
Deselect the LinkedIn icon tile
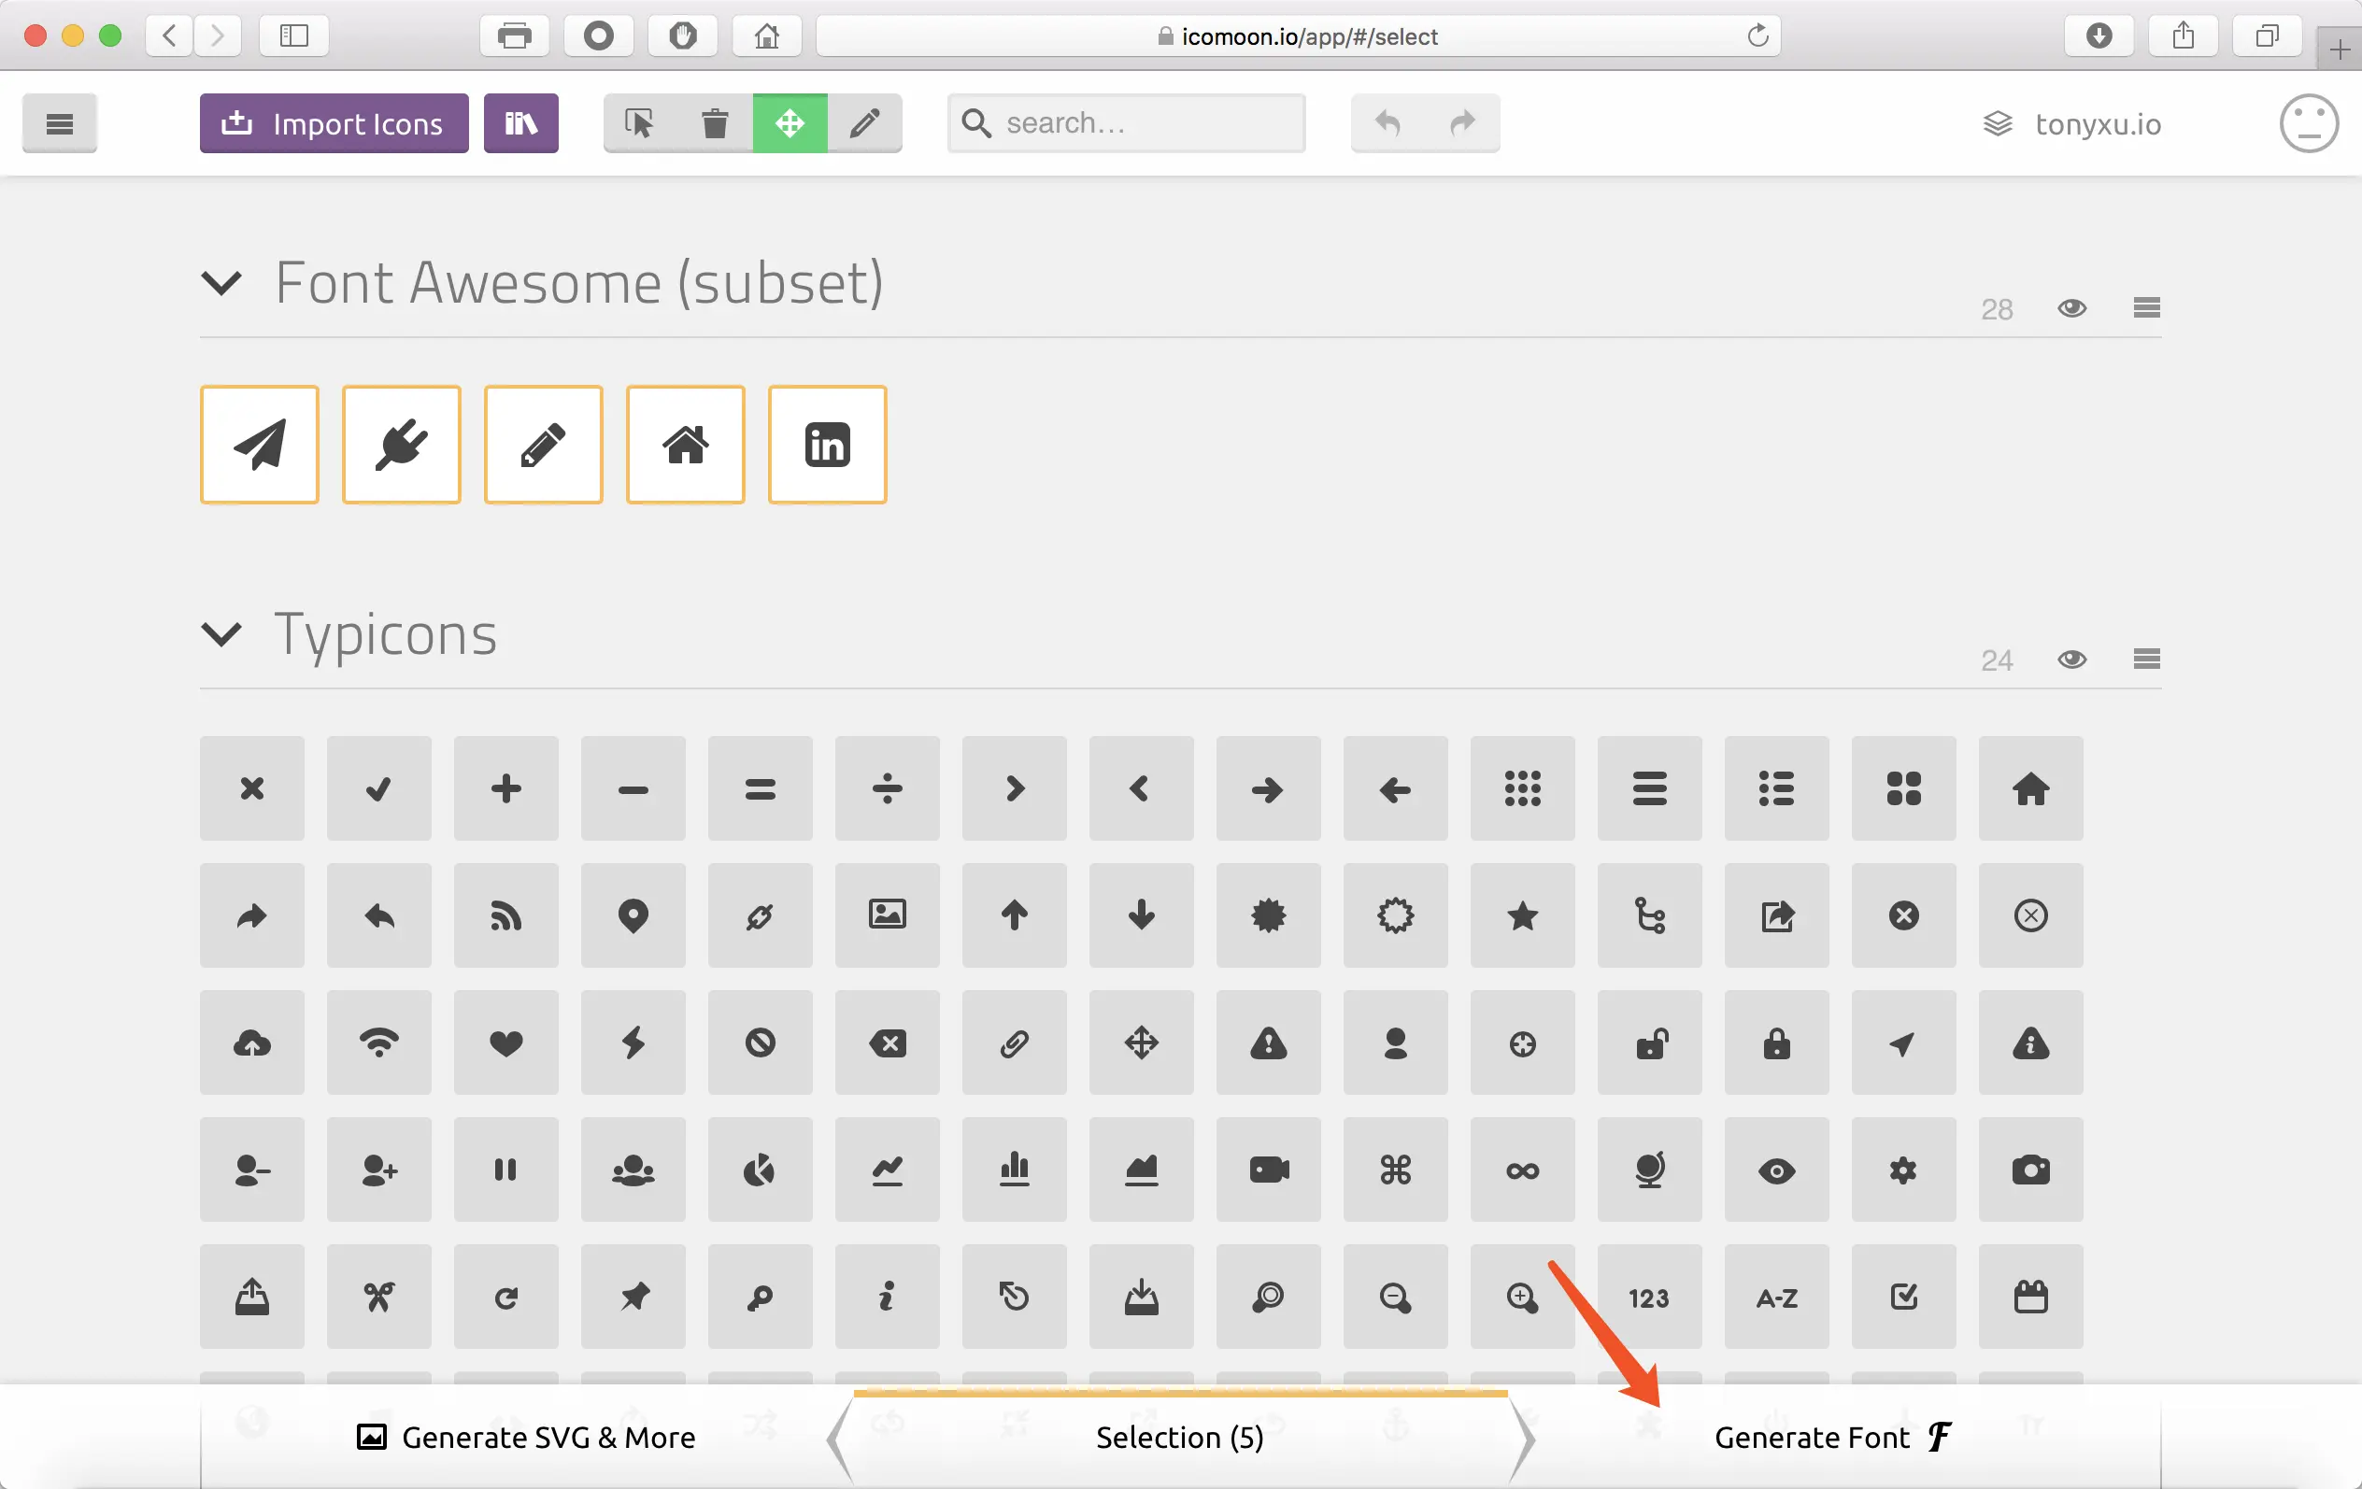(827, 446)
